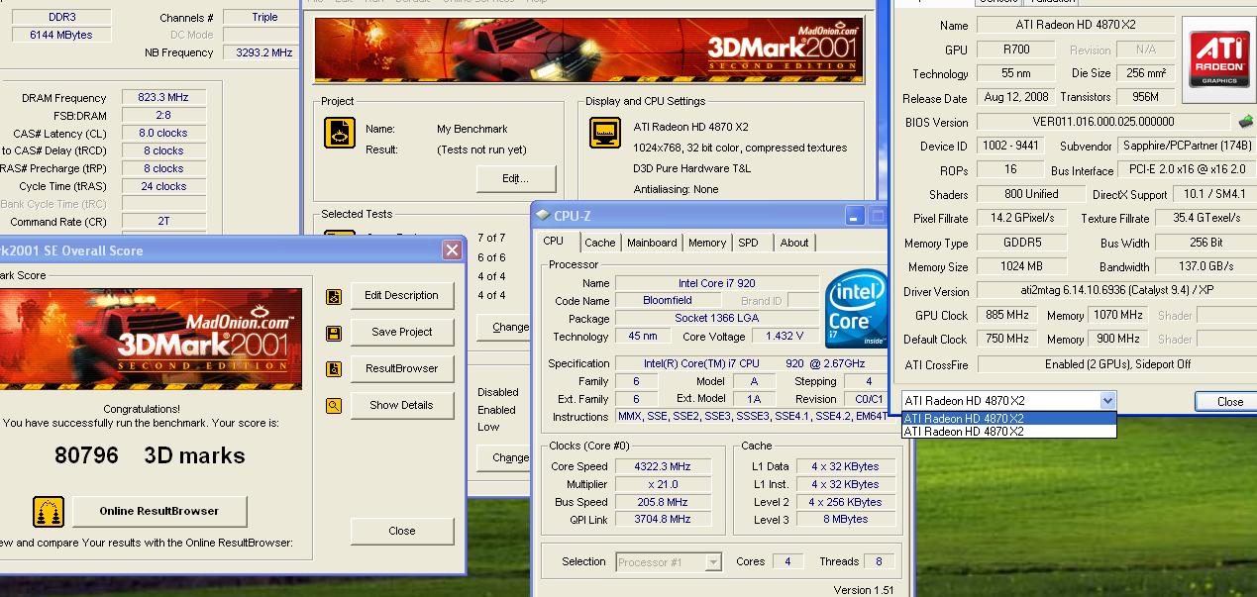
Task: Click the Threads count field showing 8
Action: pyautogui.click(x=879, y=561)
